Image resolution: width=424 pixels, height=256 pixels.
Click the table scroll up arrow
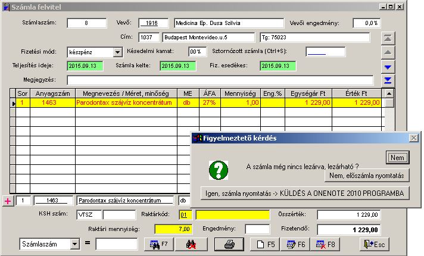tap(389, 93)
